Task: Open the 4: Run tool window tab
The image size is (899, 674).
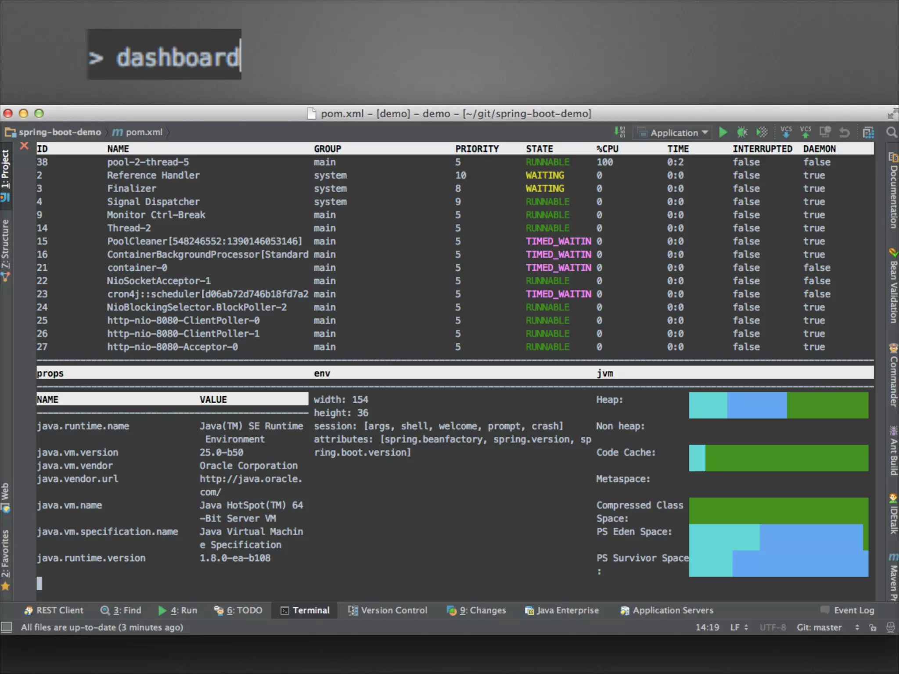Action: [x=178, y=610]
